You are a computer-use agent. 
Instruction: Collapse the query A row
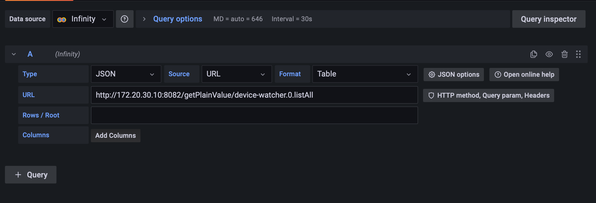pos(14,54)
